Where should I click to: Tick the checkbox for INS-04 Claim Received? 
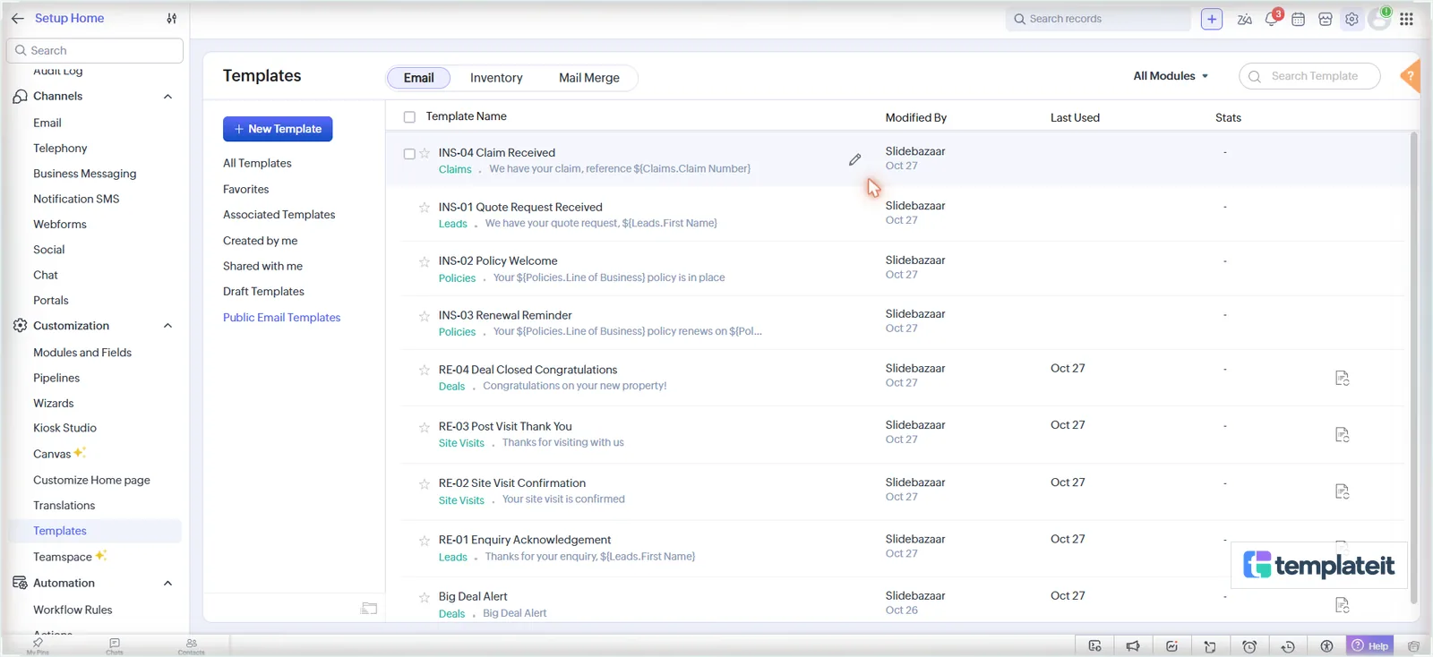pos(409,154)
